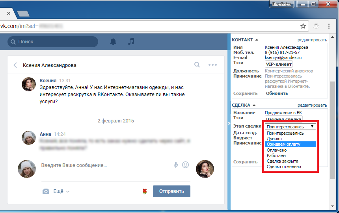Open the emoji smiley picker

(185, 165)
